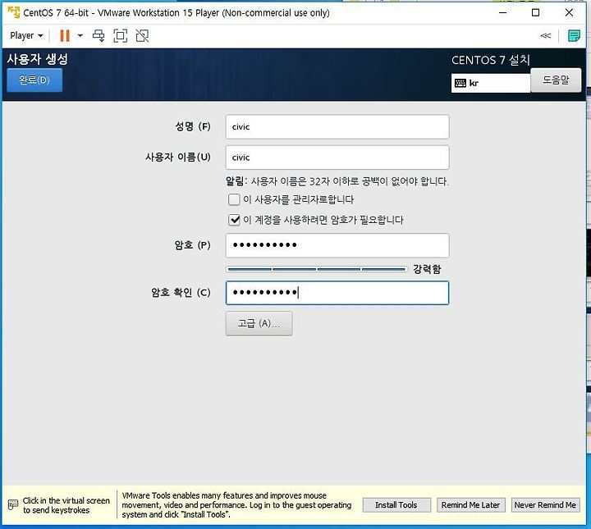Screen dimensions: 591x529
Task: Choose Remind Me Later
Action: pyautogui.click(x=470, y=505)
